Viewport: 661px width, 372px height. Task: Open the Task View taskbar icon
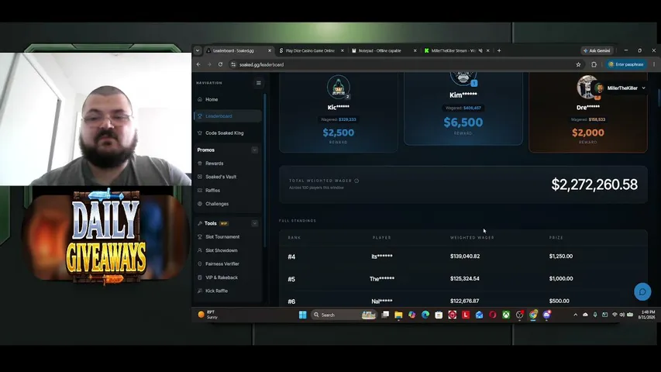pyautogui.click(x=385, y=315)
